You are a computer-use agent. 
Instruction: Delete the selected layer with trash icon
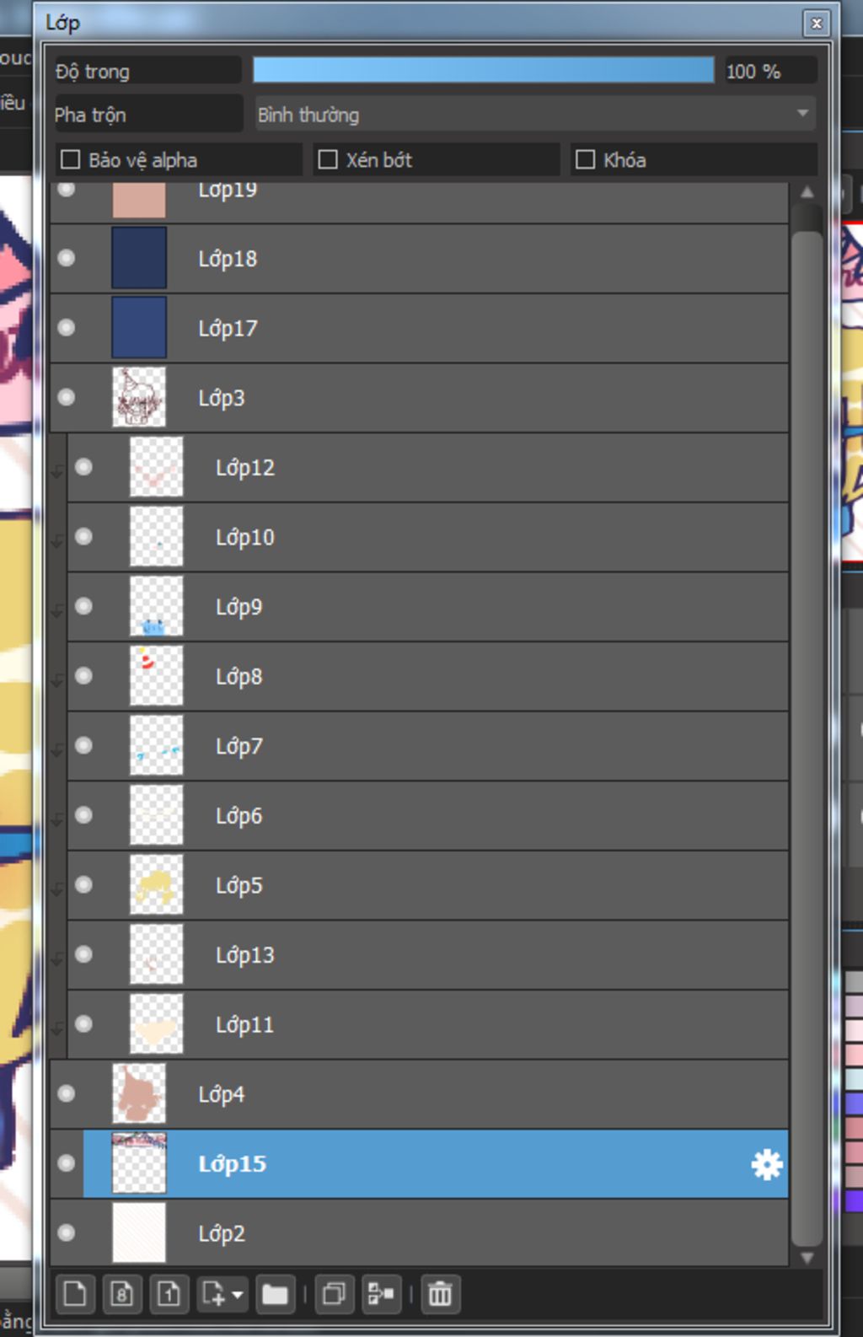pyautogui.click(x=440, y=1293)
